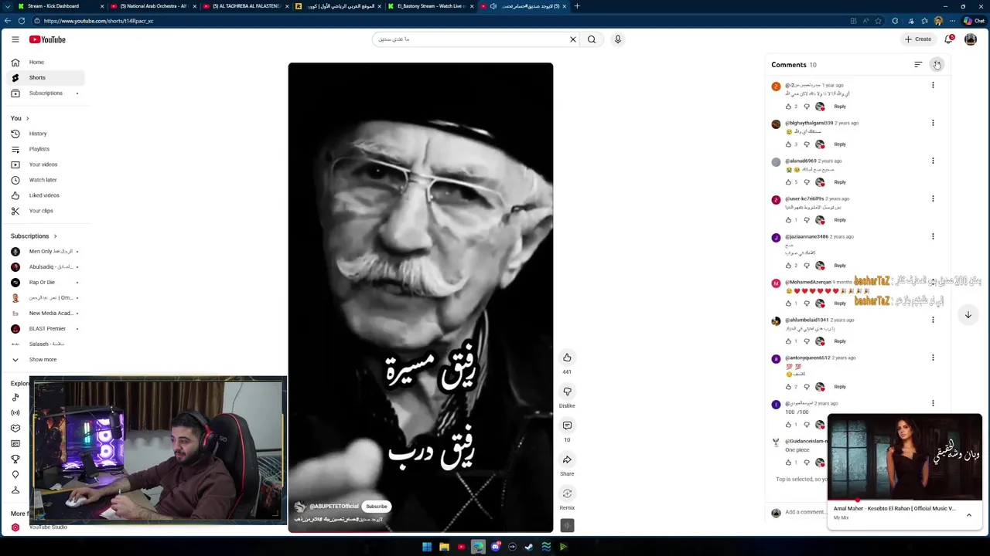The image size is (990, 556).
Task: Open Liked videos in sidebar
Action: click(46, 195)
